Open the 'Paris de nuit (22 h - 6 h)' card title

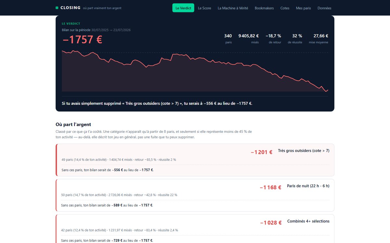click(308, 186)
